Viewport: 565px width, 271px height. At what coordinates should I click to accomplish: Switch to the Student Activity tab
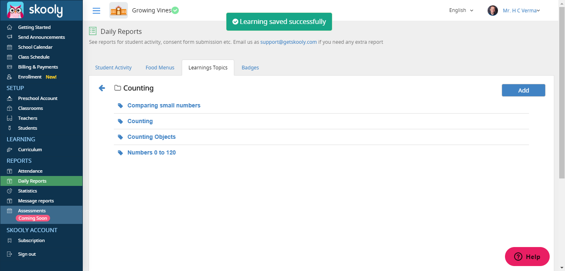point(113,68)
